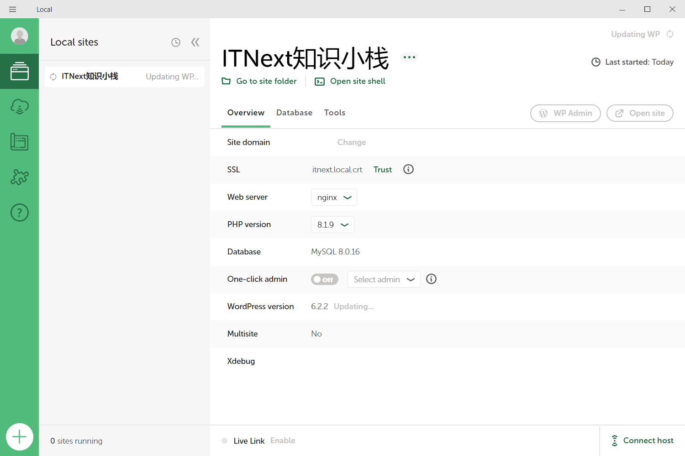This screenshot has width=685, height=456.
Task: Open the user avatar profile icon
Action: click(x=20, y=36)
